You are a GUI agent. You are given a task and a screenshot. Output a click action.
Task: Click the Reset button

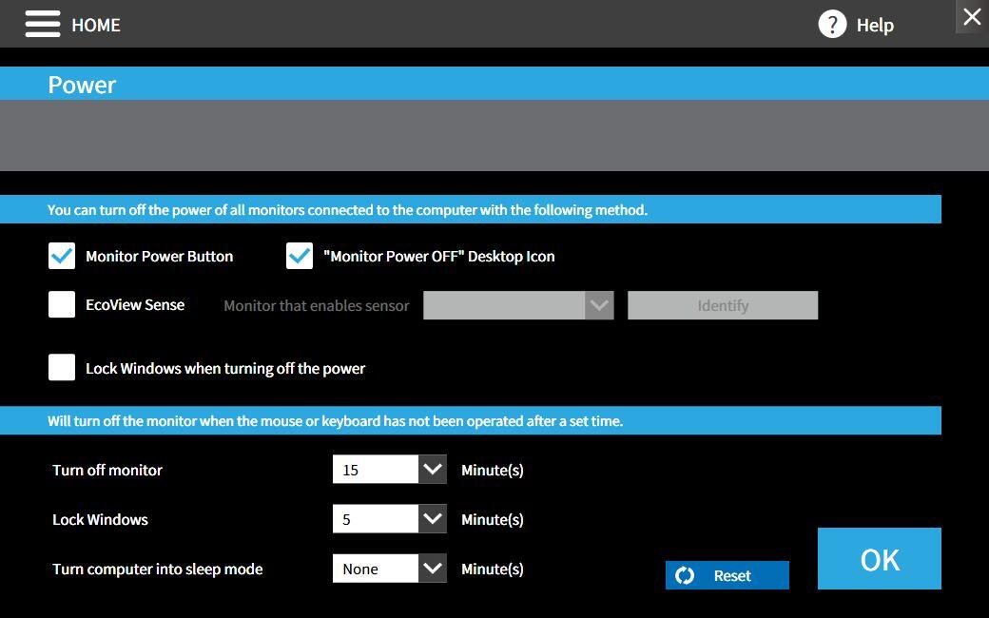click(x=732, y=575)
